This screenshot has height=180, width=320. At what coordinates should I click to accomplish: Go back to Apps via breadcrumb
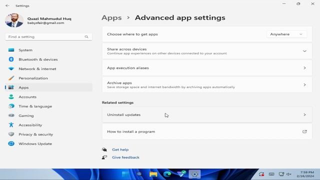pyautogui.click(x=111, y=18)
